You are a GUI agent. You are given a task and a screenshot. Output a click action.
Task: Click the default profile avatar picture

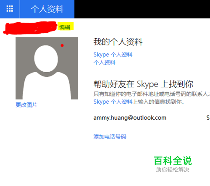click(47, 68)
